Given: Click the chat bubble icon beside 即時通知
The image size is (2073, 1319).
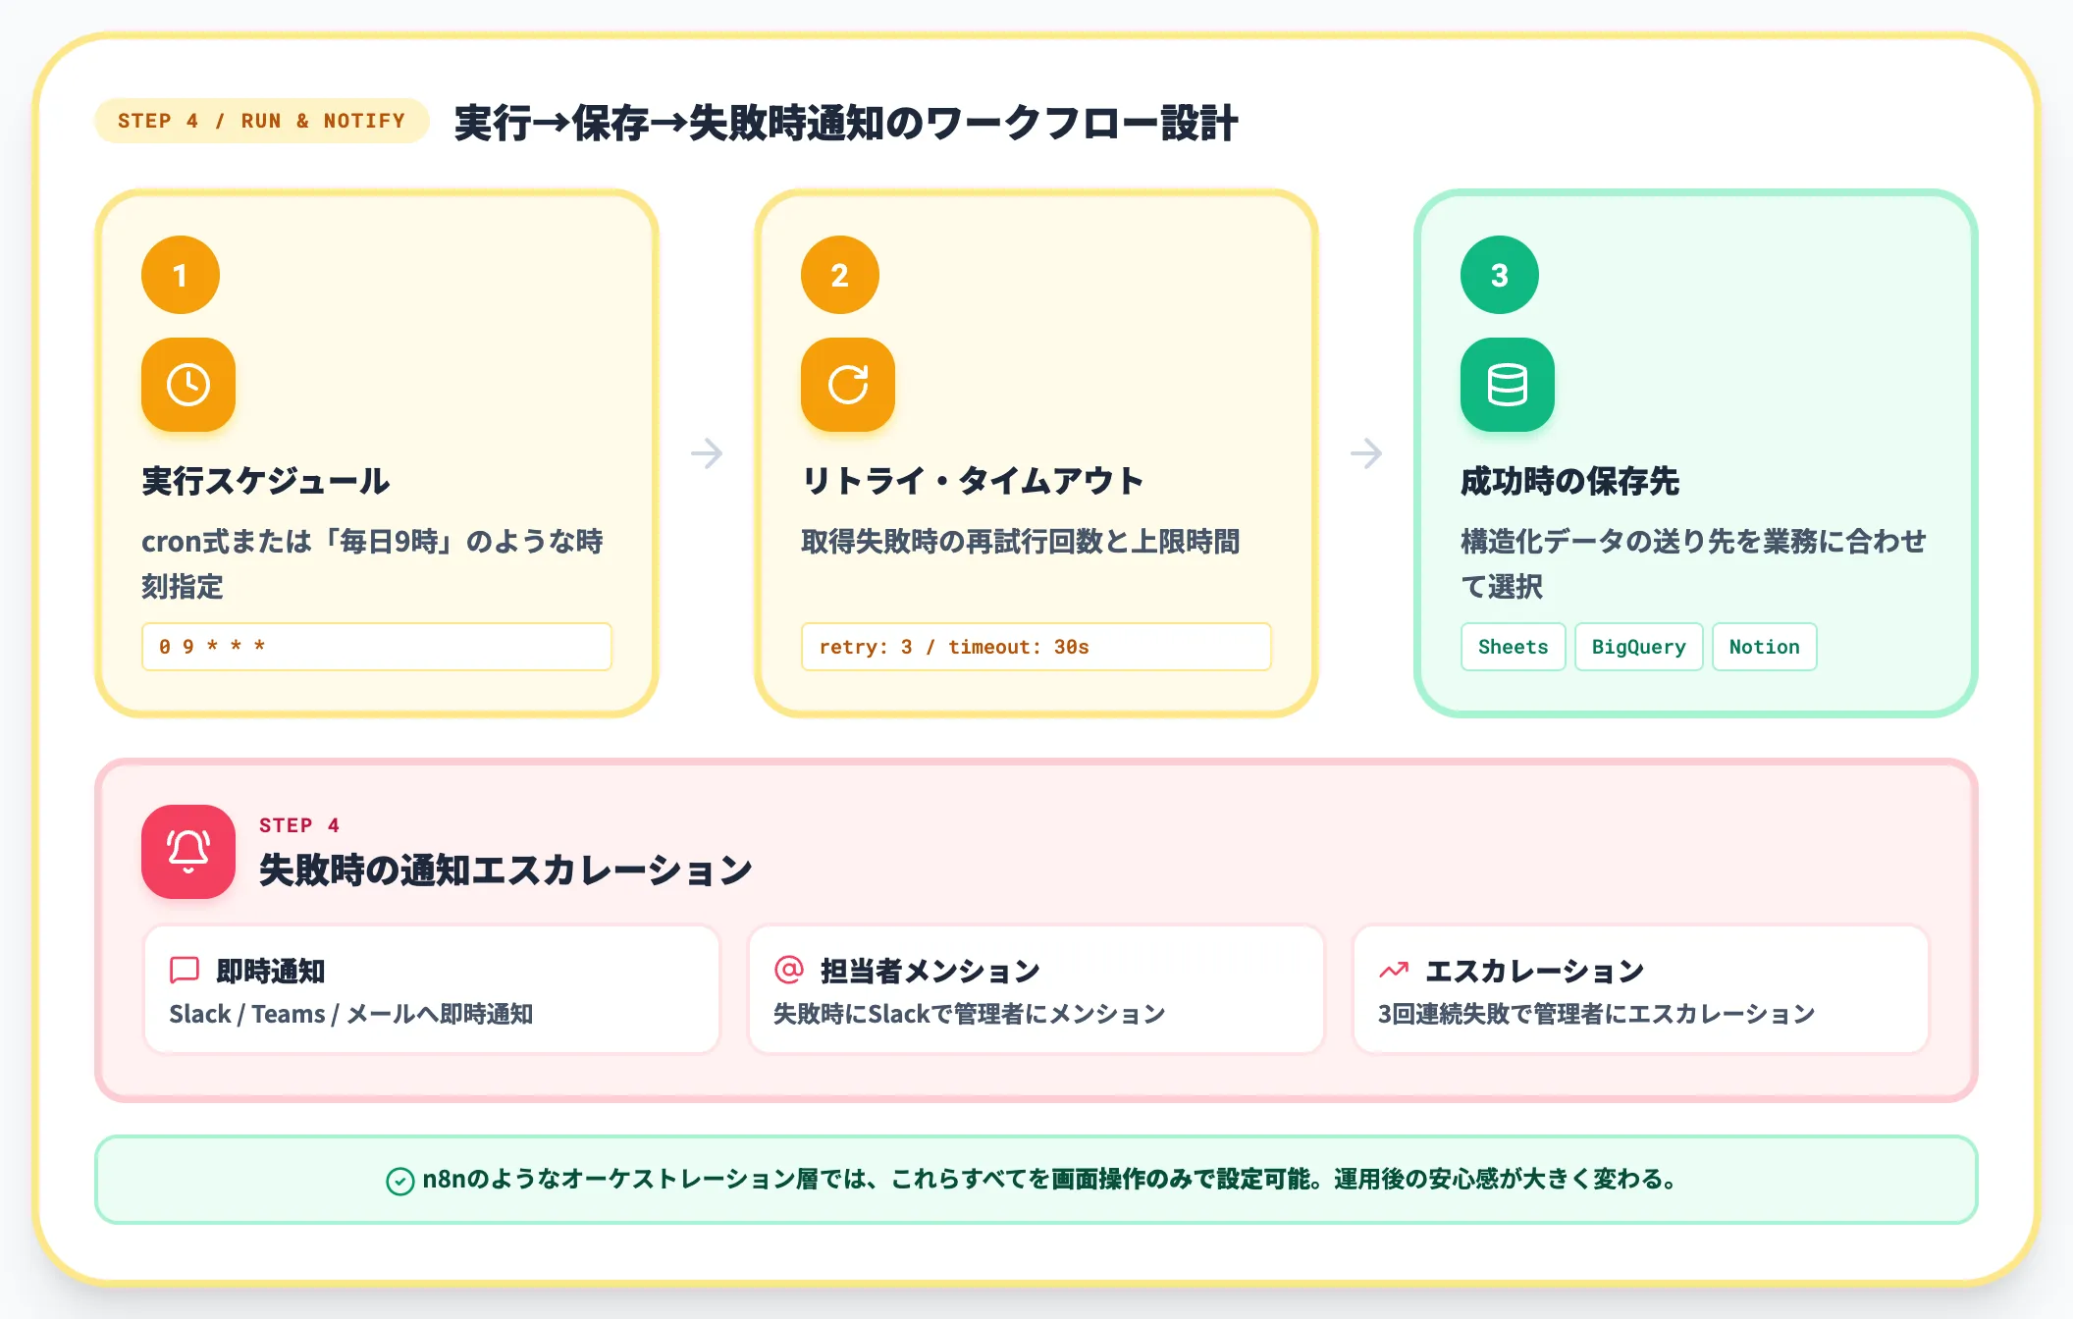Looking at the screenshot, I should 185,971.
